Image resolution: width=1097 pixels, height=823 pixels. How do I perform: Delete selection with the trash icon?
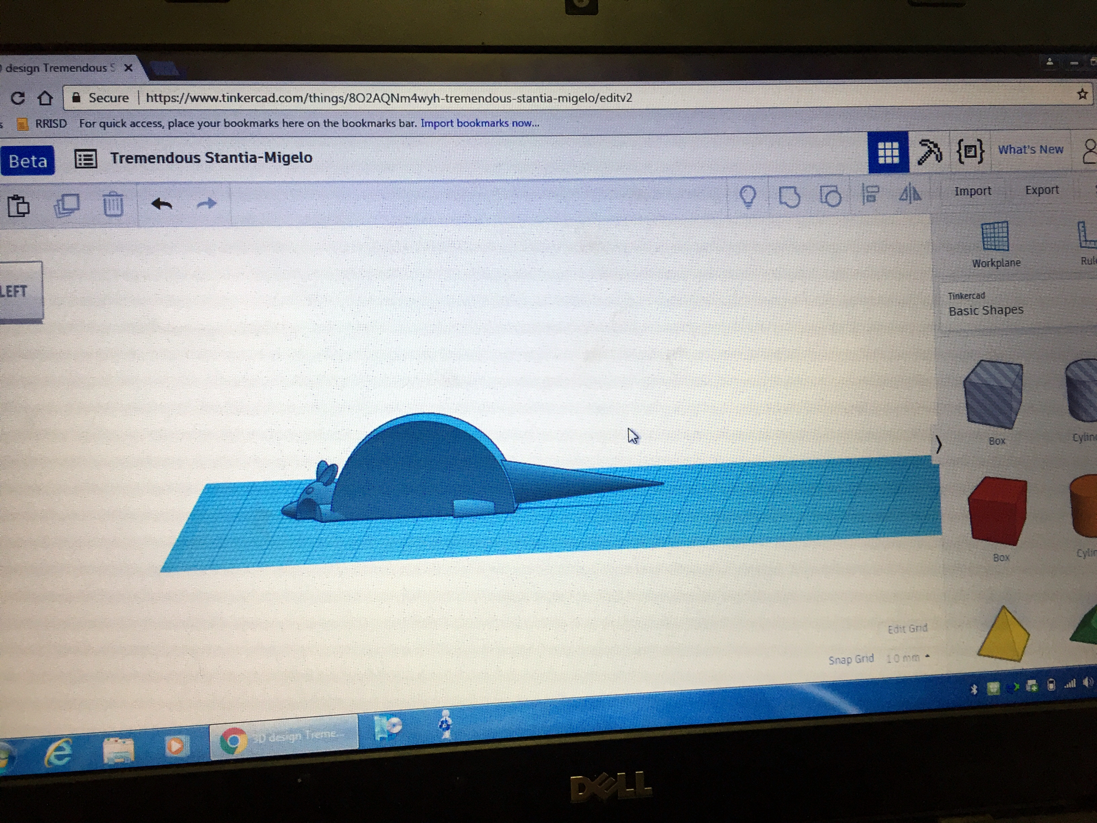[x=113, y=204]
